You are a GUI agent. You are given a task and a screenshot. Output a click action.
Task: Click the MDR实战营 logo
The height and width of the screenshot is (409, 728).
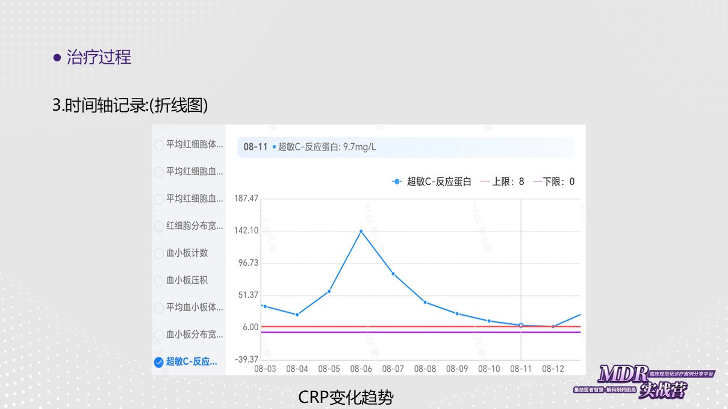click(x=644, y=381)
